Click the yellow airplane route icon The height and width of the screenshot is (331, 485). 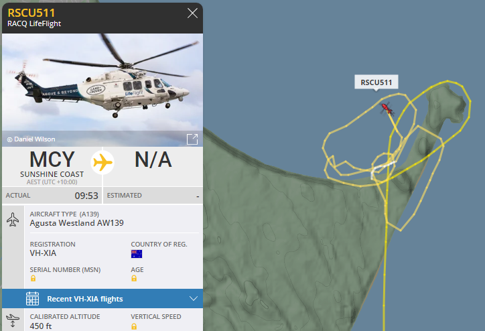pyautogui.click(x=102, y=162)
